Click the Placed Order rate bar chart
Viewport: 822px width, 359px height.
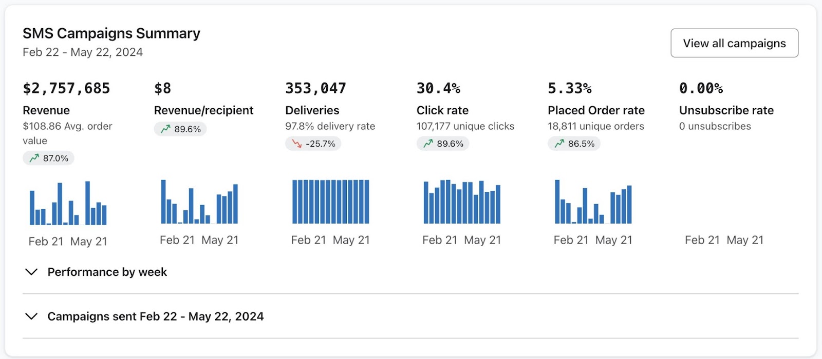point(593,202)
